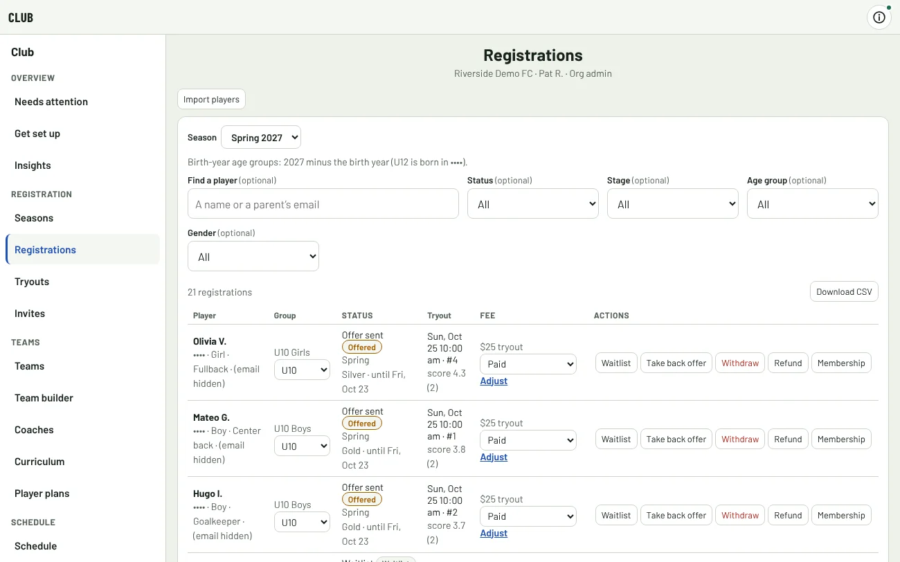
Task: Open the Status filter dropdown
Action: click(x=533, y=204)
